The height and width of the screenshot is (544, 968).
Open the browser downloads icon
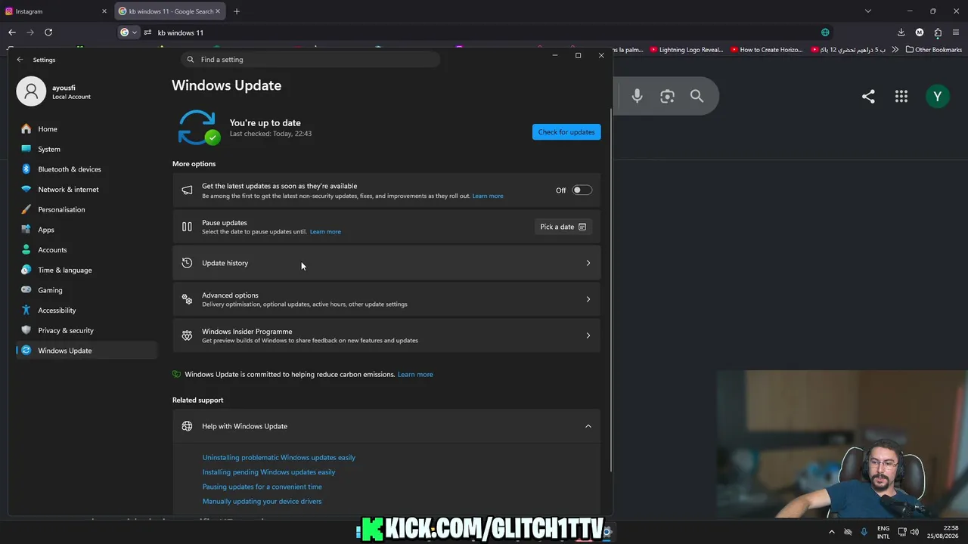pos(901,32)
